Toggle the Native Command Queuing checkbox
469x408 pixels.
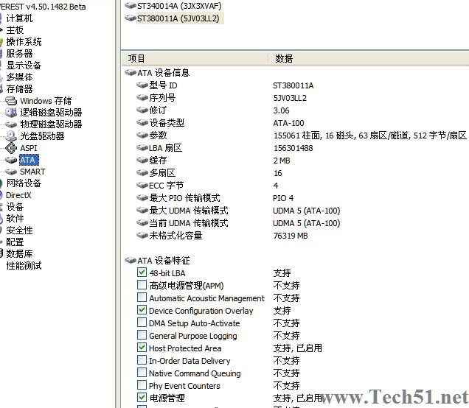click(x=142, y=373)
